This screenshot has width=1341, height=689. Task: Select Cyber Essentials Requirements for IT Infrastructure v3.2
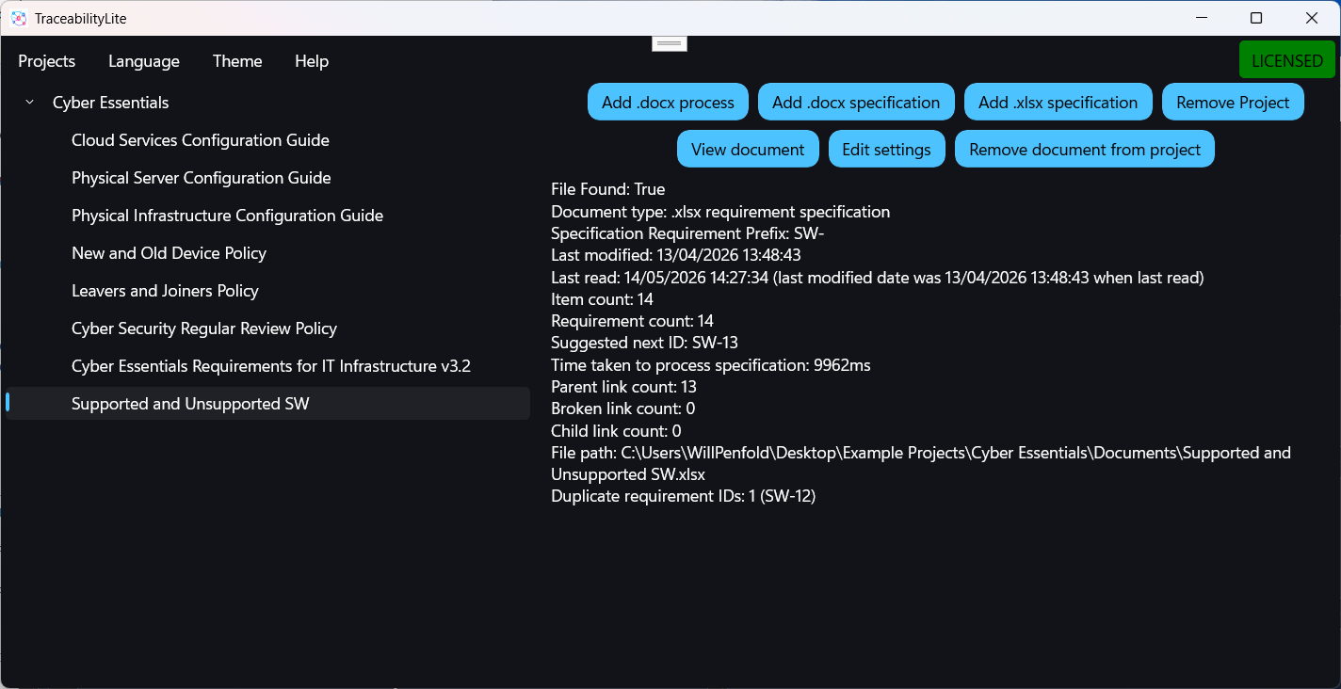click(x=271, y=366)
